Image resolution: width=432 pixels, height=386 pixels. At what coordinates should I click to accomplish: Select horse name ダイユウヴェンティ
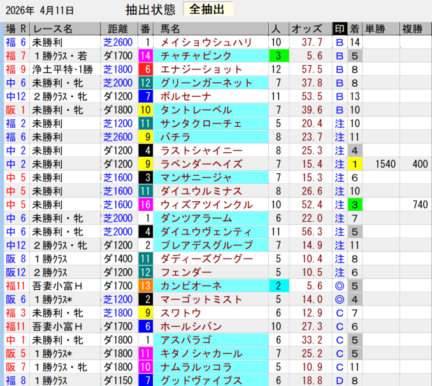tap(206, 232)
